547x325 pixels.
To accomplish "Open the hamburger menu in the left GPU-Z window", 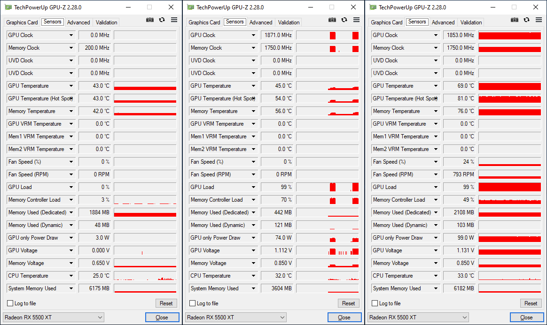I will coord(174,20).
